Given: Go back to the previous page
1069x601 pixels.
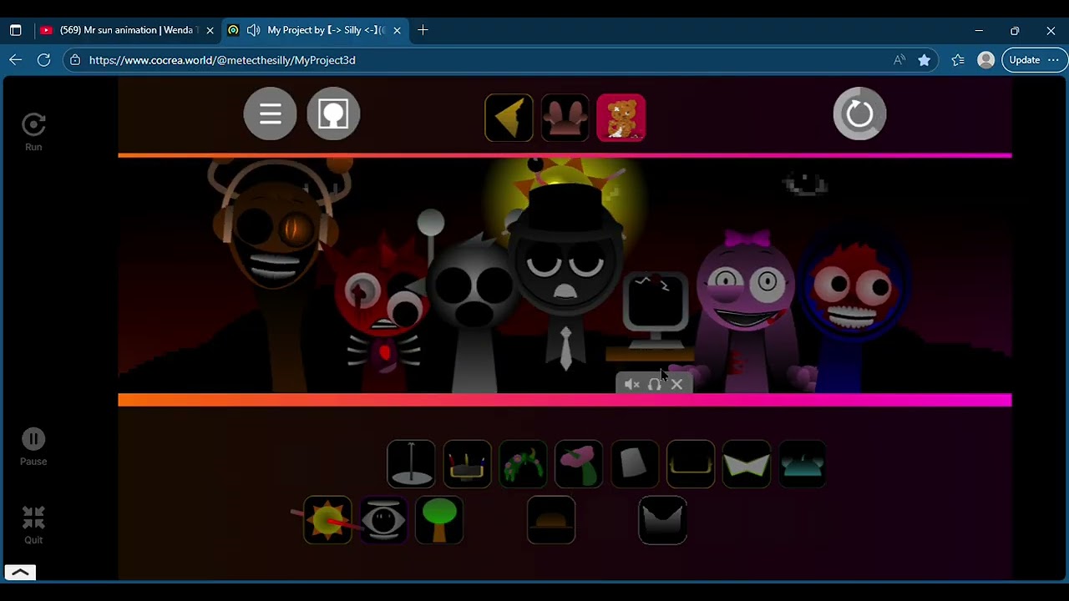Looking at the screenshot, I should click(x=15, y=60).
